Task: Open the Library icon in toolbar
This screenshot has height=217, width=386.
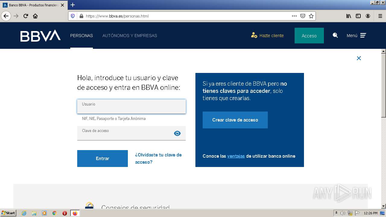Action: 349,16
